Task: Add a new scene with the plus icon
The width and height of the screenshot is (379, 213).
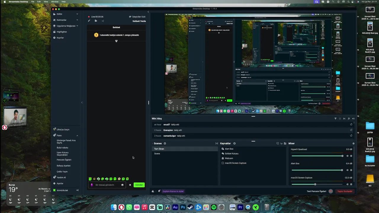Action: 165,143
